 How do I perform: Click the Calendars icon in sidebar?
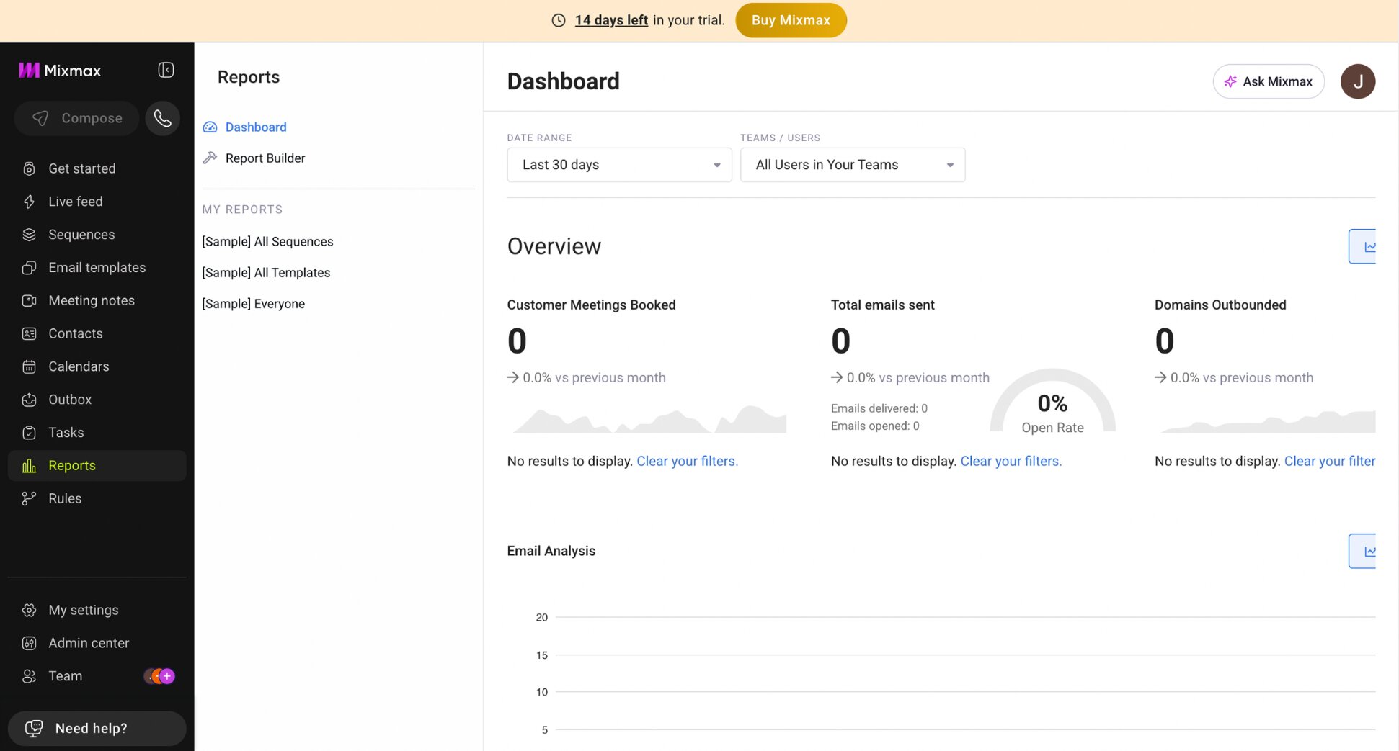click(29, 366)
